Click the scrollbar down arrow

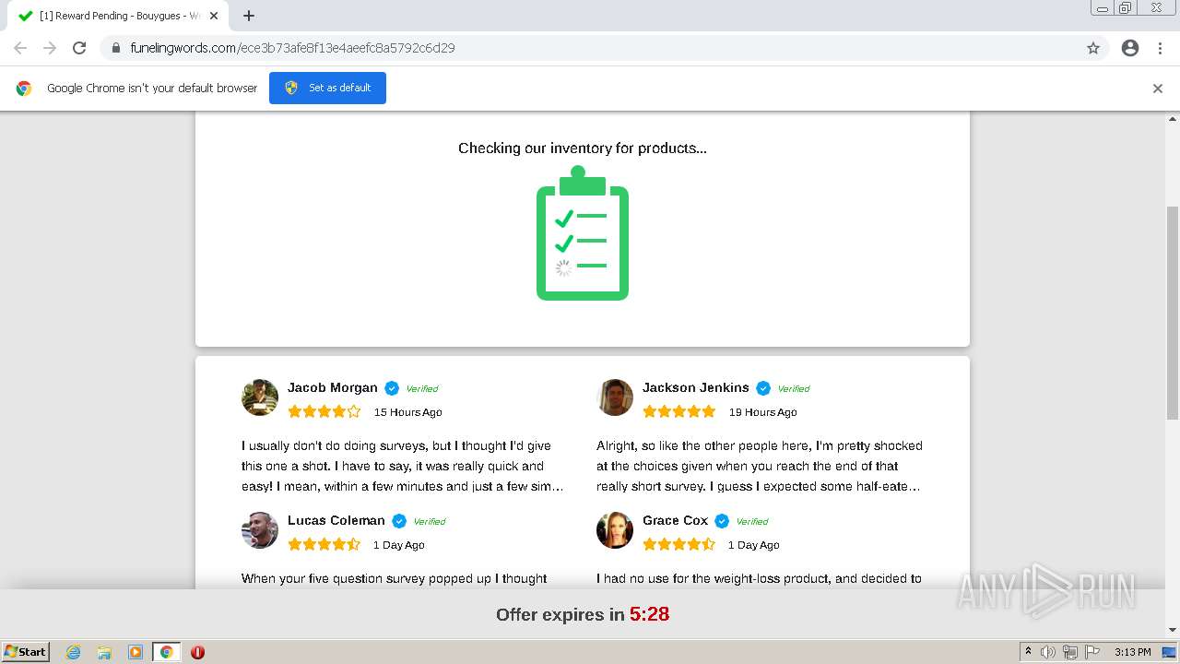point(1173,631)
